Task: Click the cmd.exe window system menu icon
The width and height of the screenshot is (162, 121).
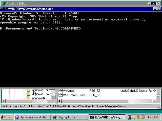Action: point(2,9)
